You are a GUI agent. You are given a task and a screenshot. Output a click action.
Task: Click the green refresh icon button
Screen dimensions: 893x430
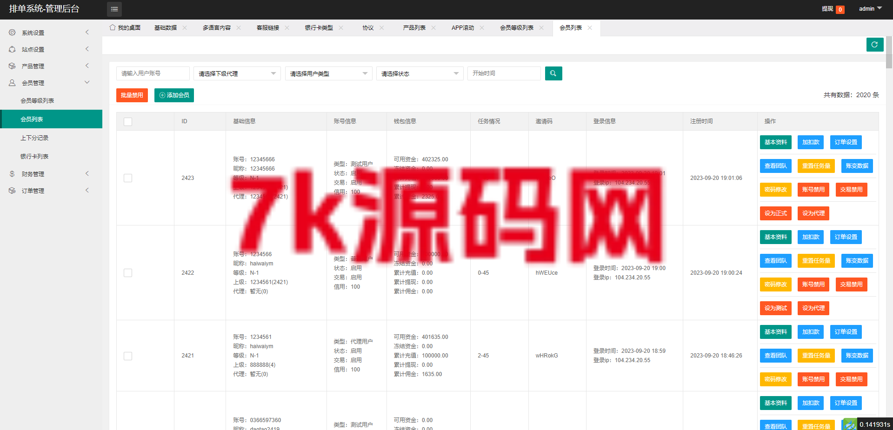875,45
